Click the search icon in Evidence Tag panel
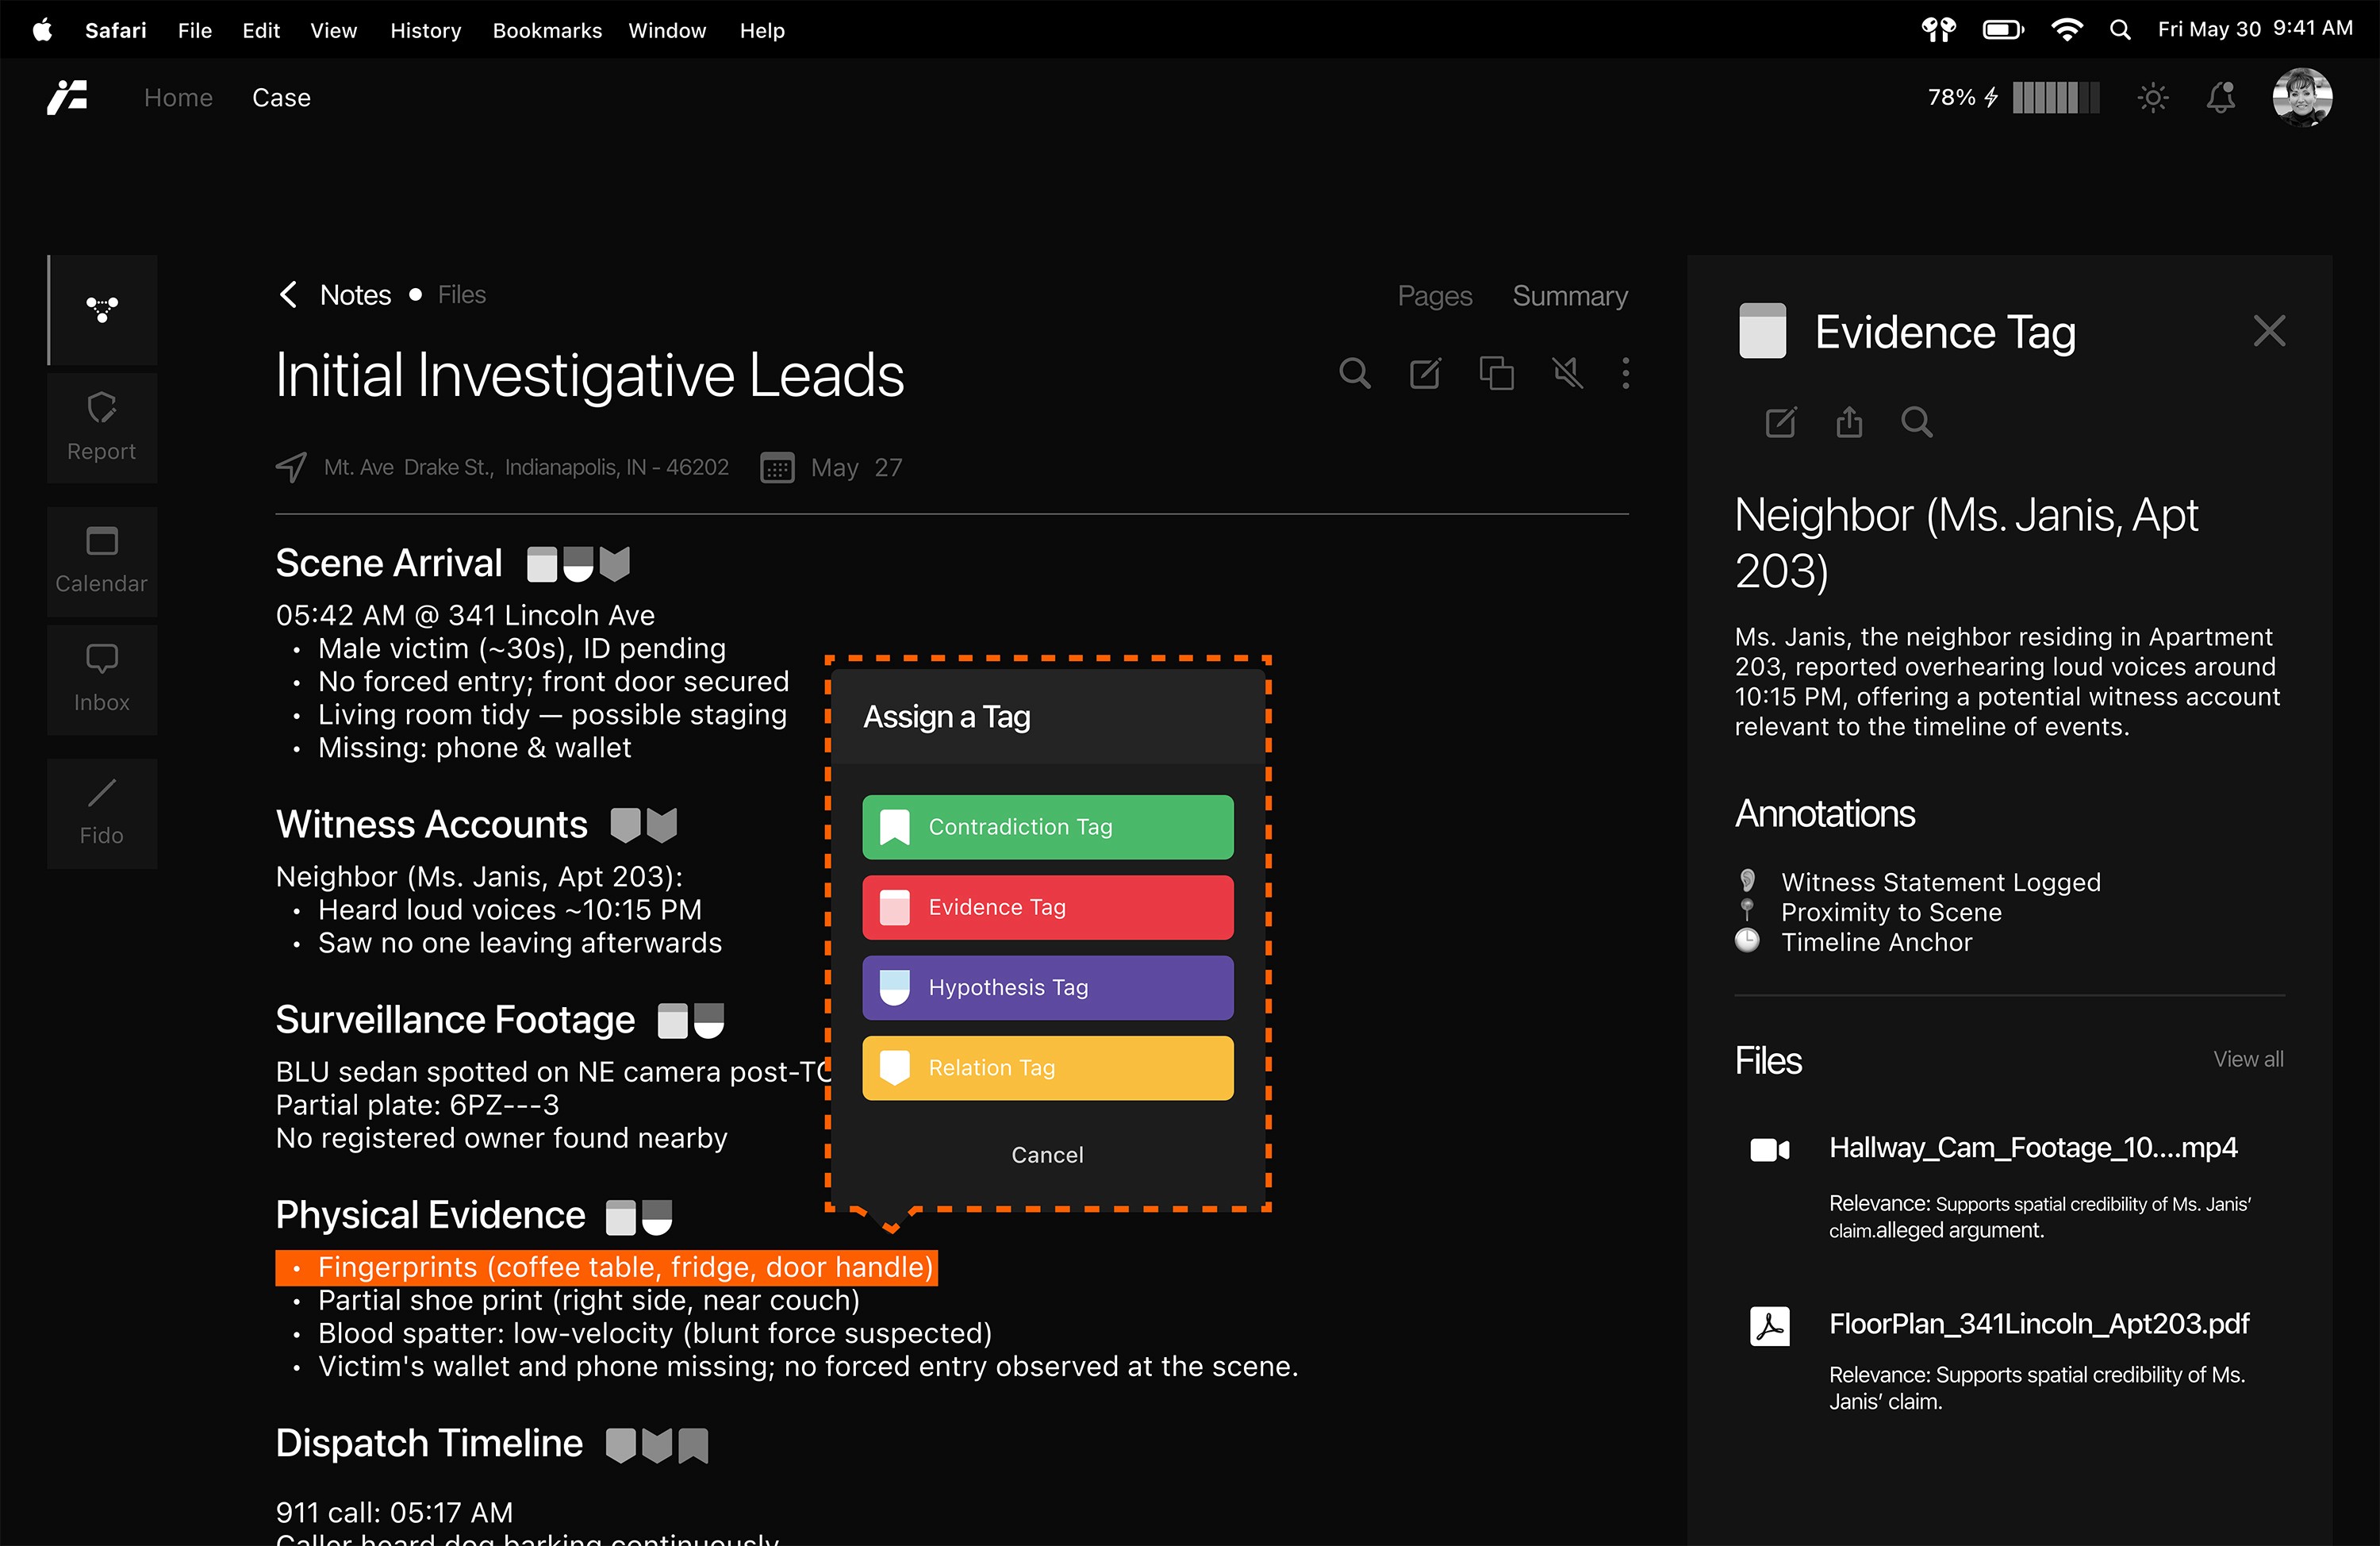This screenshot has width=2380, height=1546. point(1916,422)
